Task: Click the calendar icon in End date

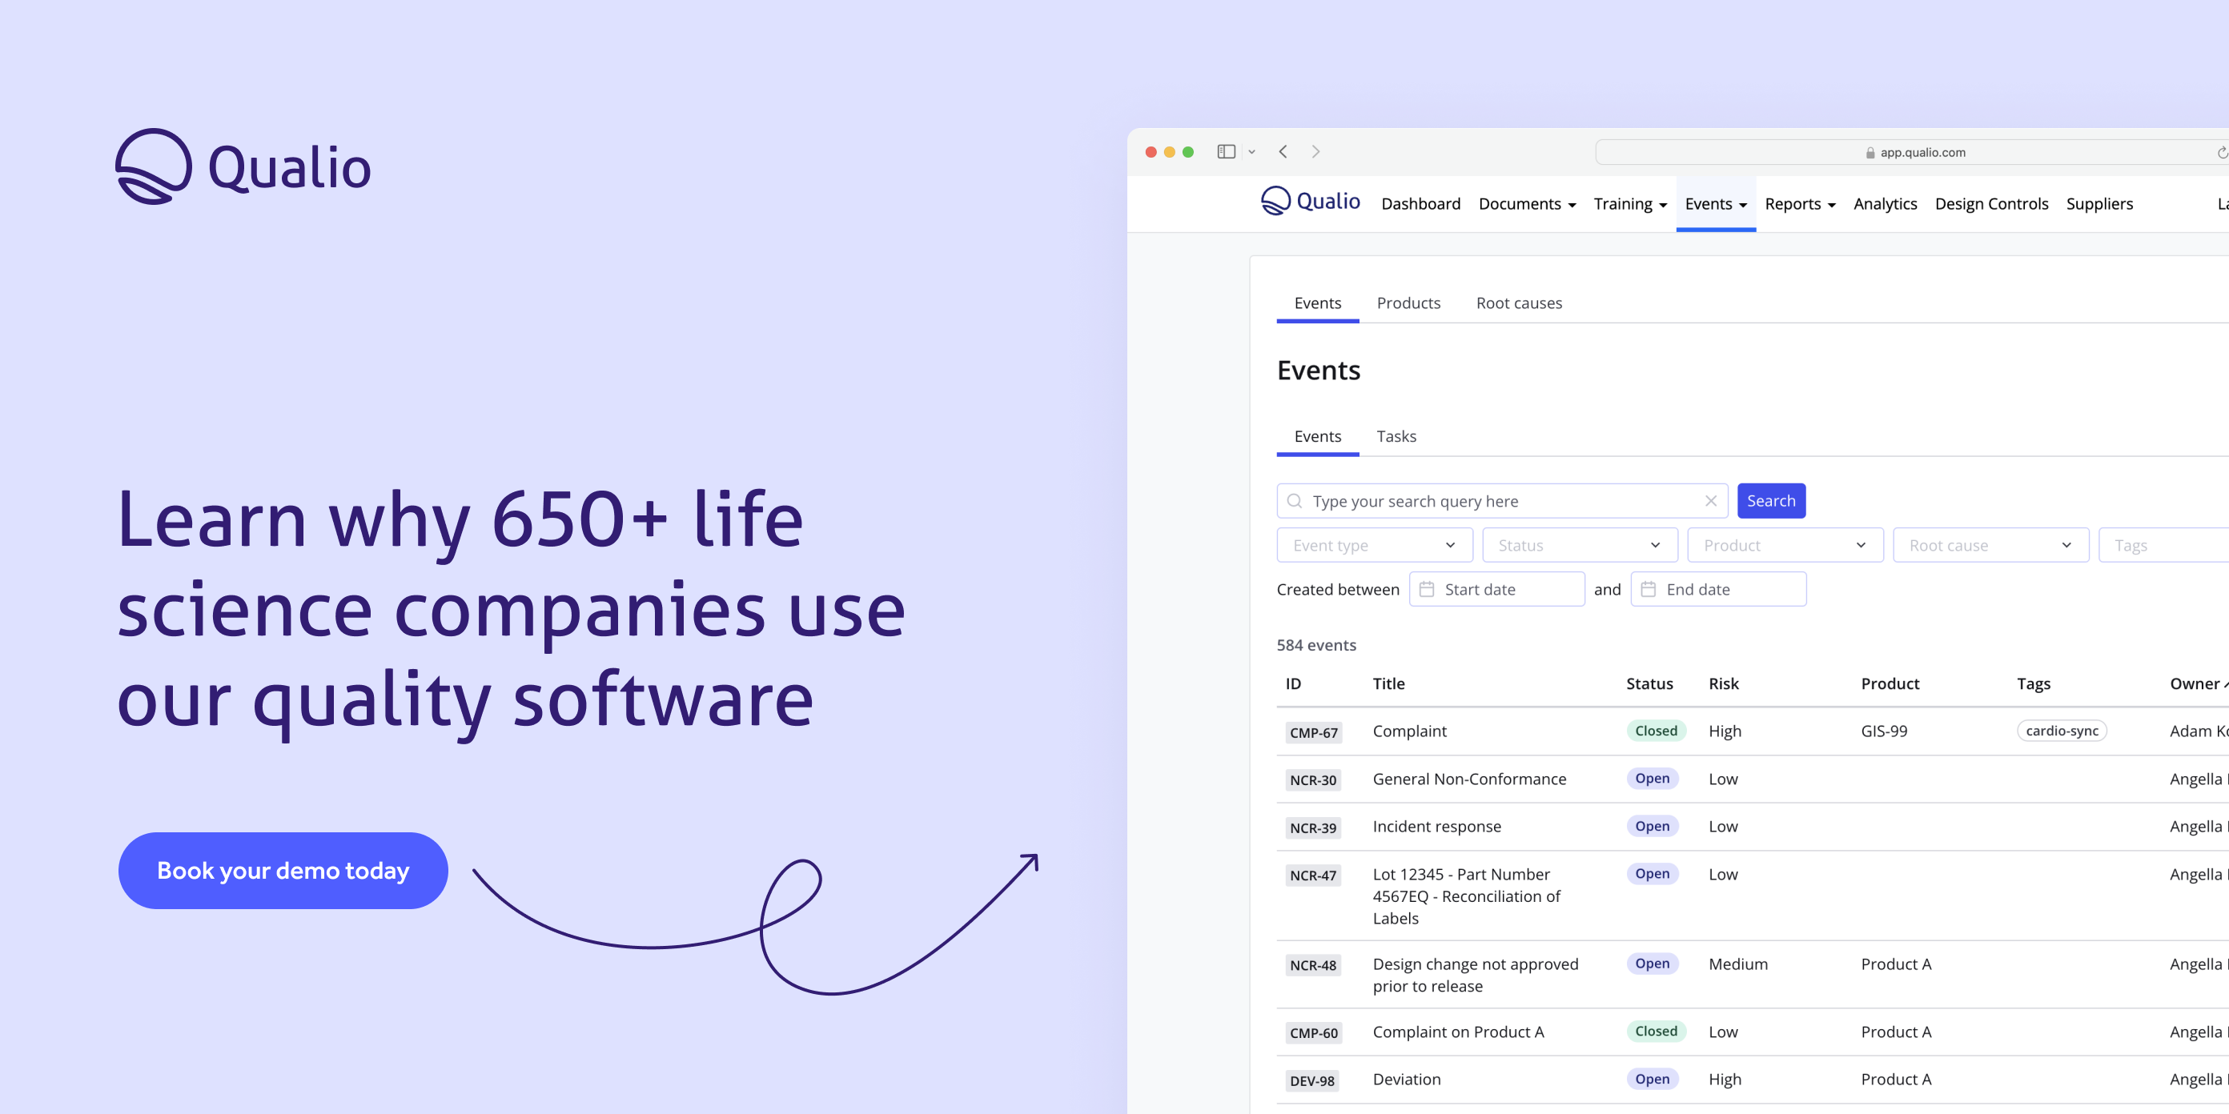Action: click(1649, 589)
